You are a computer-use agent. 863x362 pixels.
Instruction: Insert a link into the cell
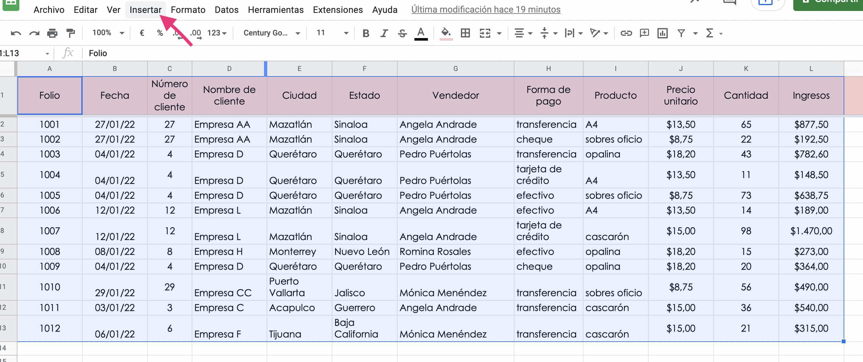626,33
